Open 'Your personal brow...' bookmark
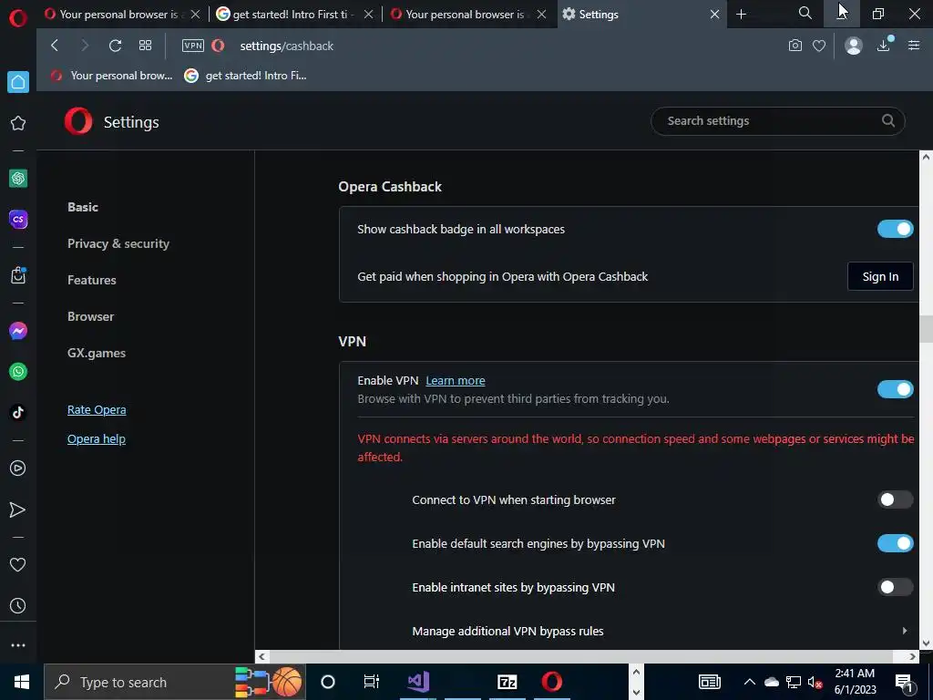The height and width of the screenshot is (700, 933). point(112,76)
